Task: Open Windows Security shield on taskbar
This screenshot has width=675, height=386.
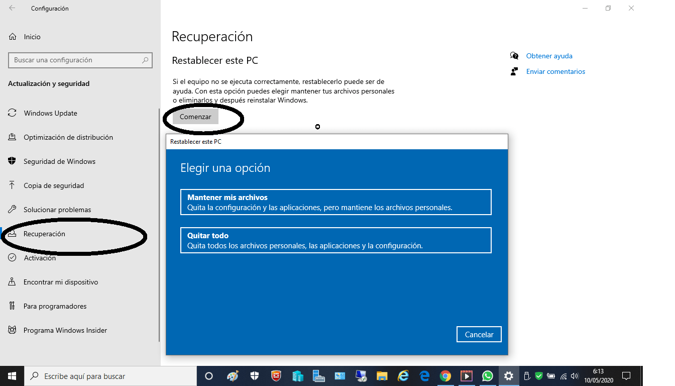Action: pos(255,376)
